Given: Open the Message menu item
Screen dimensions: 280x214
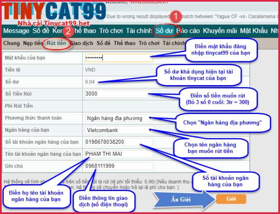Looking at the screenshot, I should pos(16,31).
